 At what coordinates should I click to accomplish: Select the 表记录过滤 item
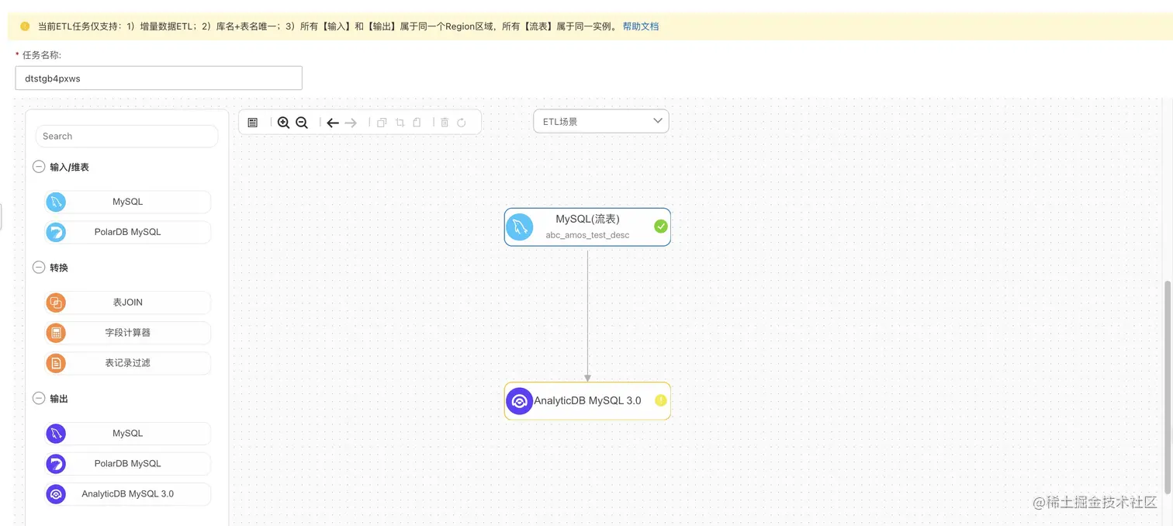pos(128,363)
